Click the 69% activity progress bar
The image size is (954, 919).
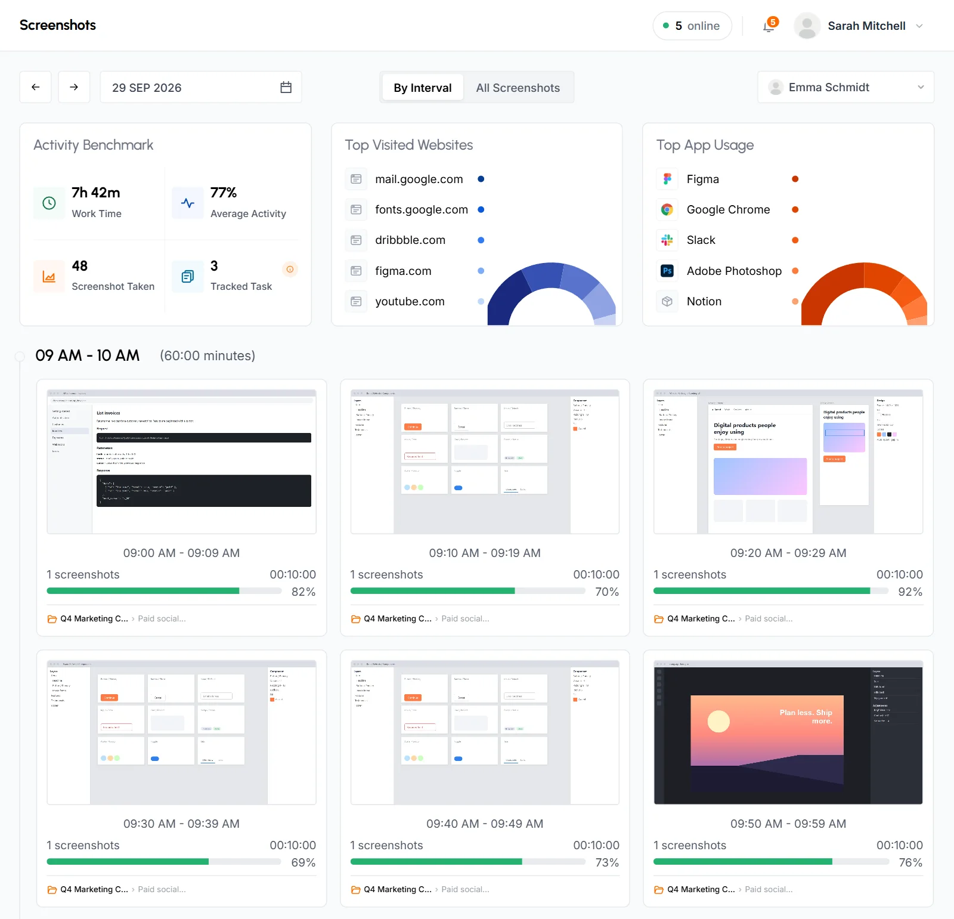(164, 862)
